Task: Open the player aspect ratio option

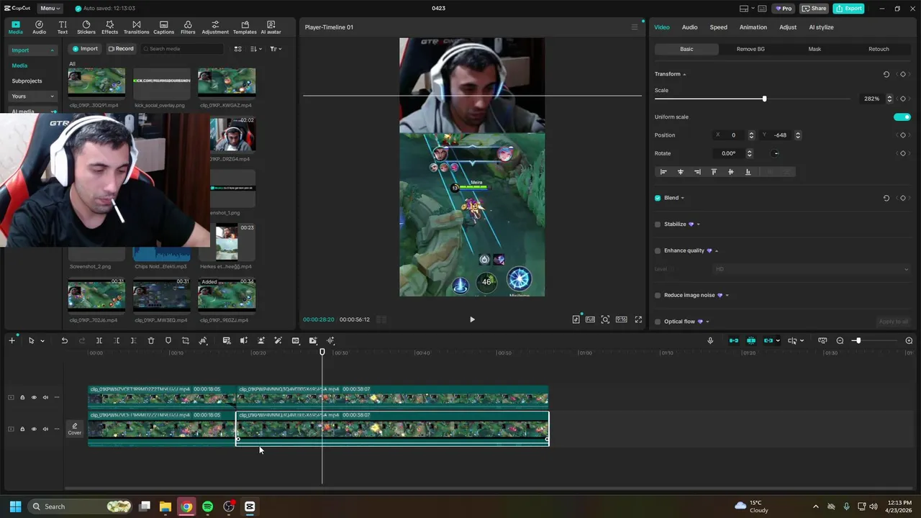Action: 621,319
